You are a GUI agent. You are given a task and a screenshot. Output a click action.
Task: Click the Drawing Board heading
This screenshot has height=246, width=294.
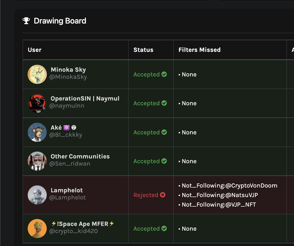pos(60,21)
